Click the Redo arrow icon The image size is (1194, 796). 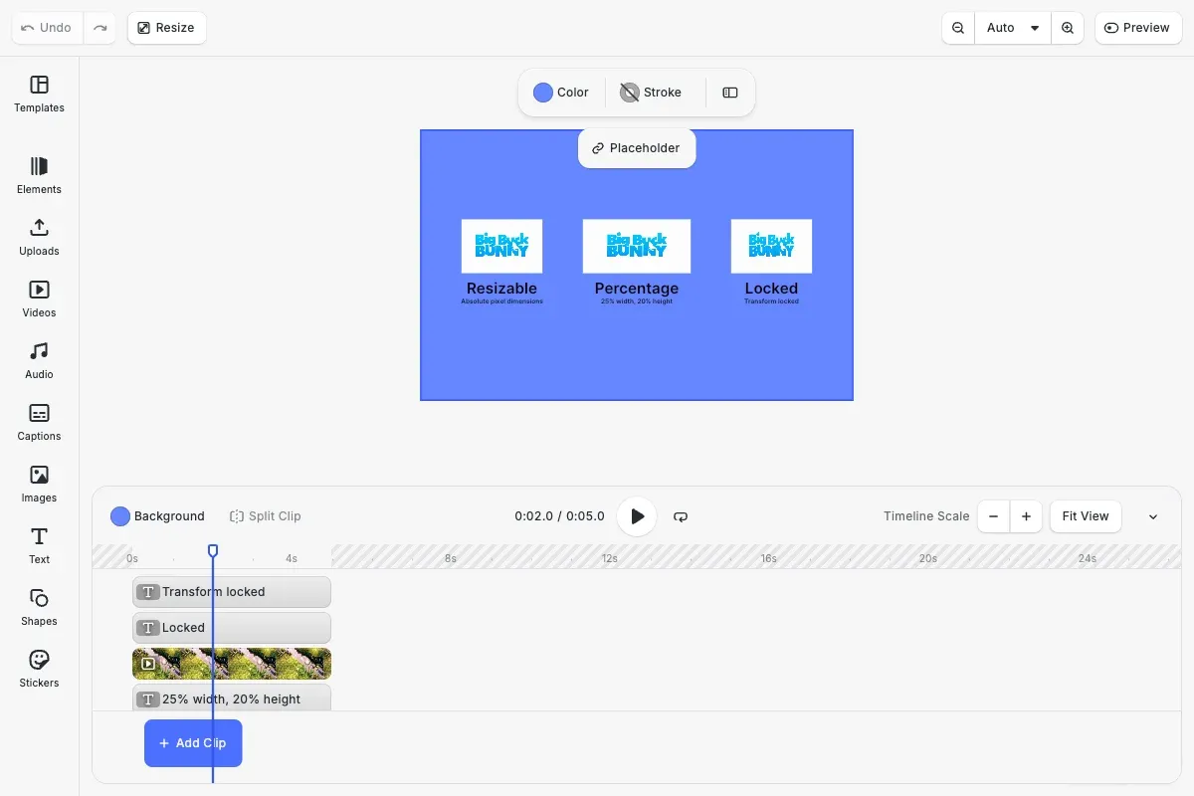pos(99,27)
